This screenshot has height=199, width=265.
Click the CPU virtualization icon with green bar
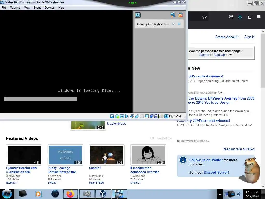[x=157, y=116]
